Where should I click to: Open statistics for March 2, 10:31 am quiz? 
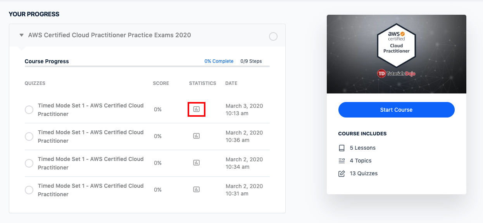coord(196,190)
